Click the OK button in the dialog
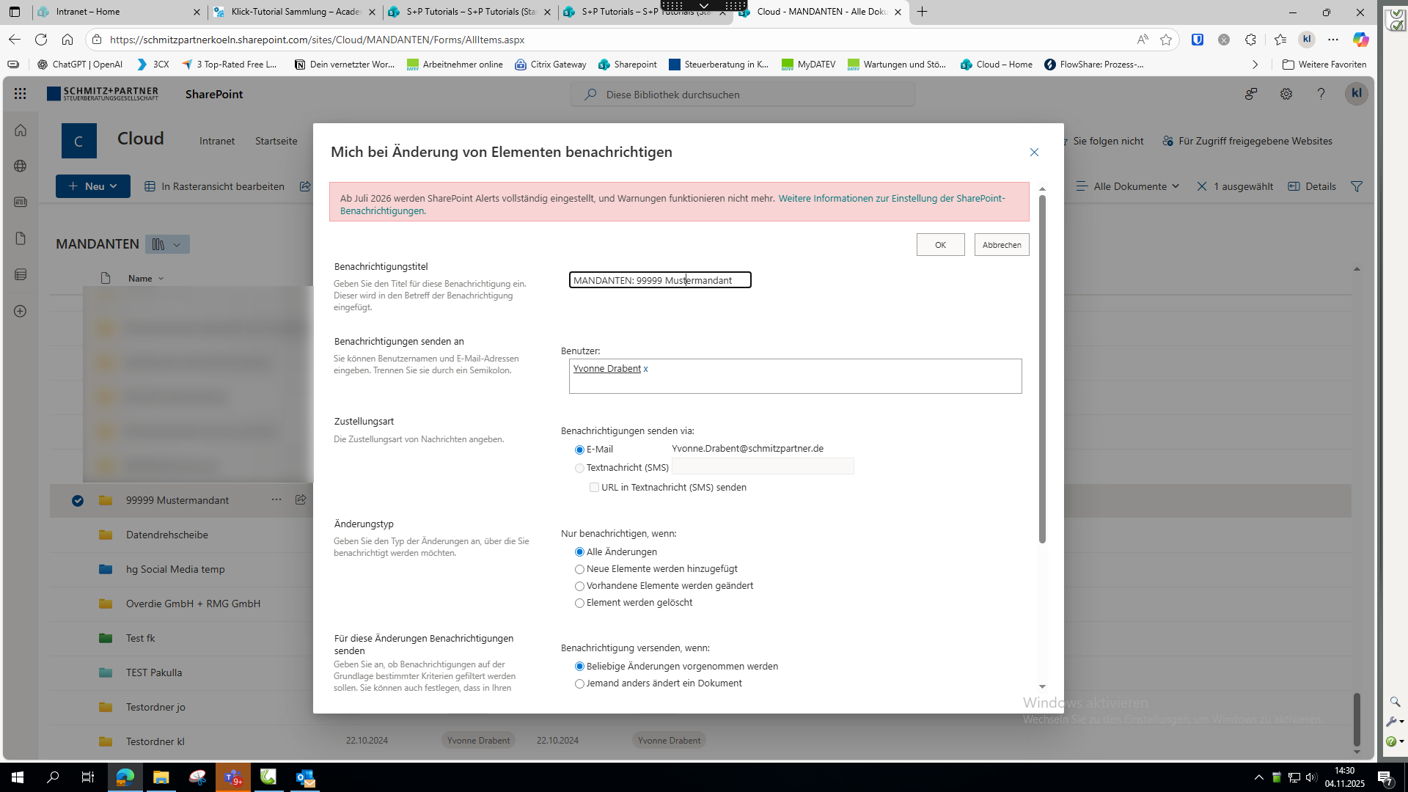The height and width of the screenshot is (792, 1408). point(940,245)
